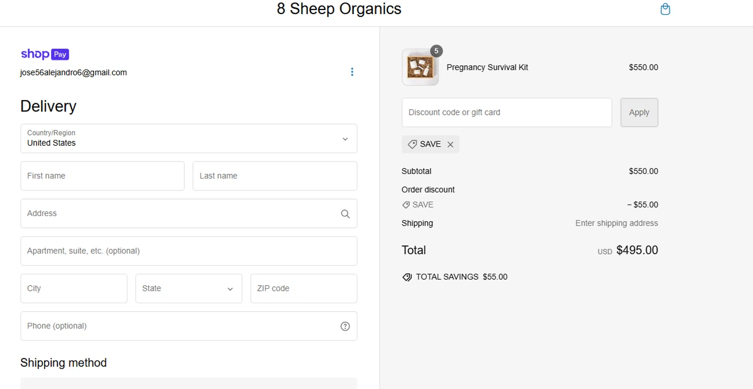Viewport: 753px width, 389px height.
Task: Select the Apartment, suite, etc. field
Action: 189,251
